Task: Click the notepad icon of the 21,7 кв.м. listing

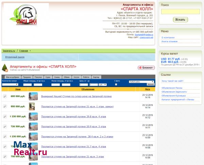Action: click(x=5, y=146)
